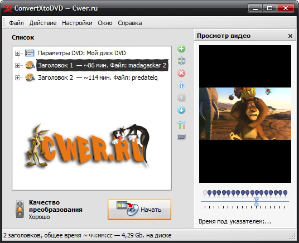Click the film reel icon of Заголовок 2

click(x=30, y=77)
